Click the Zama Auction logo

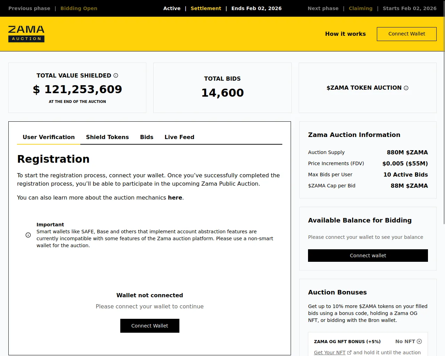coord(26,34)
